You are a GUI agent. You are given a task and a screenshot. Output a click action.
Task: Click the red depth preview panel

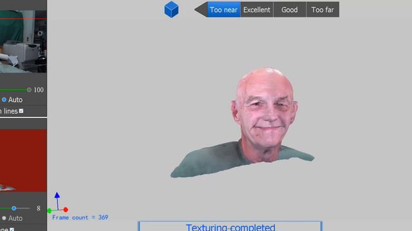(23, 160)
